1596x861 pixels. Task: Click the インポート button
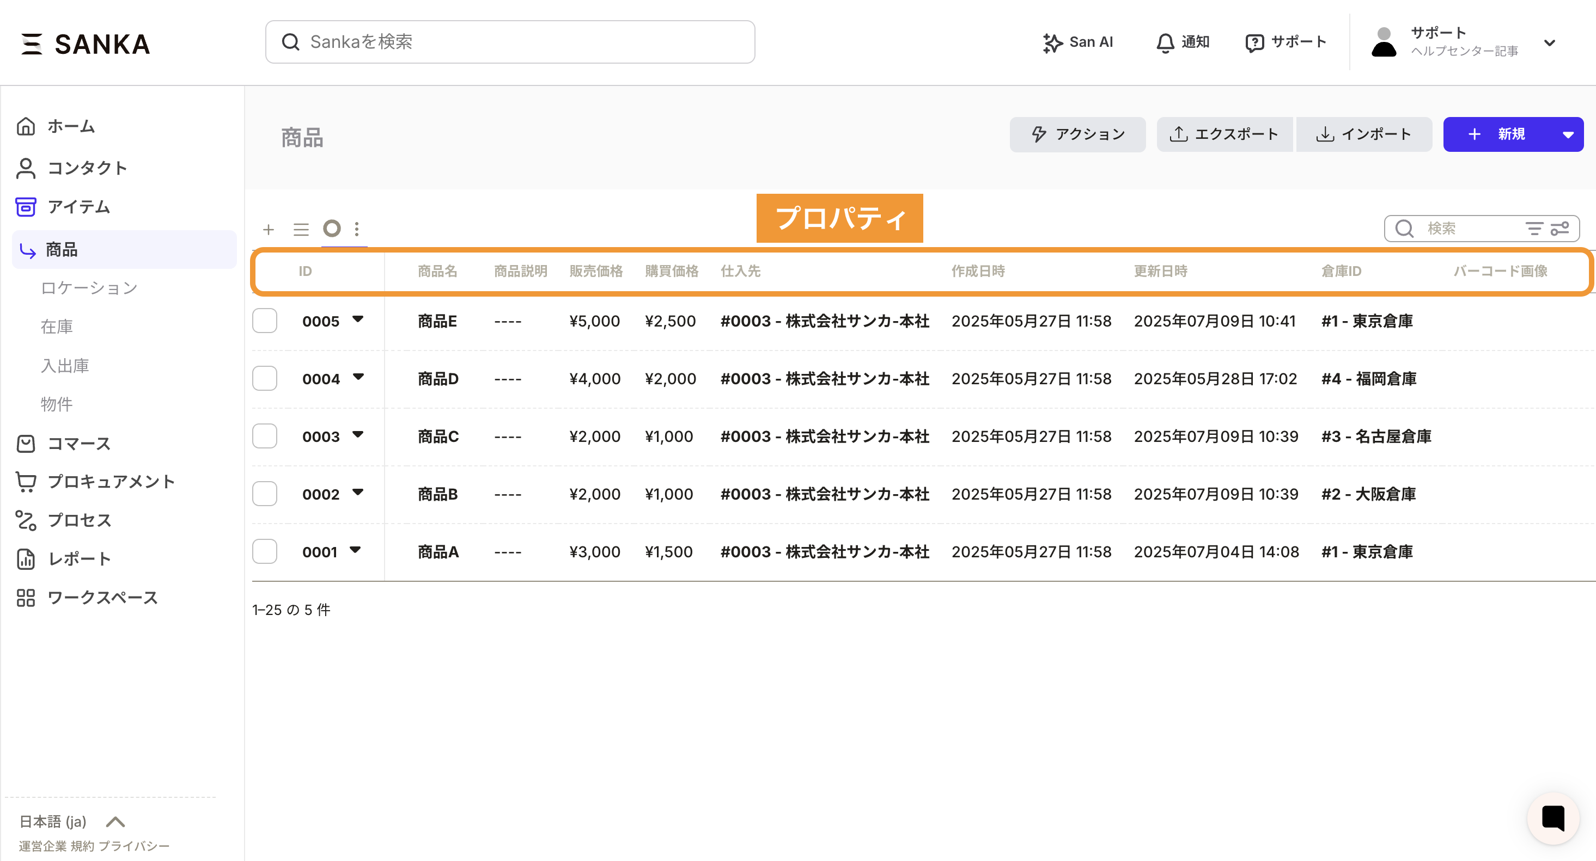tap(1363, 134)
